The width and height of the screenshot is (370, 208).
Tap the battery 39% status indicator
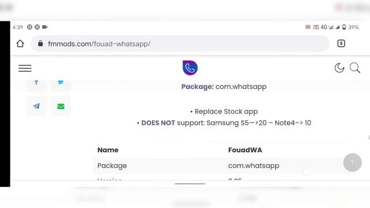click(x=350, y=27)
